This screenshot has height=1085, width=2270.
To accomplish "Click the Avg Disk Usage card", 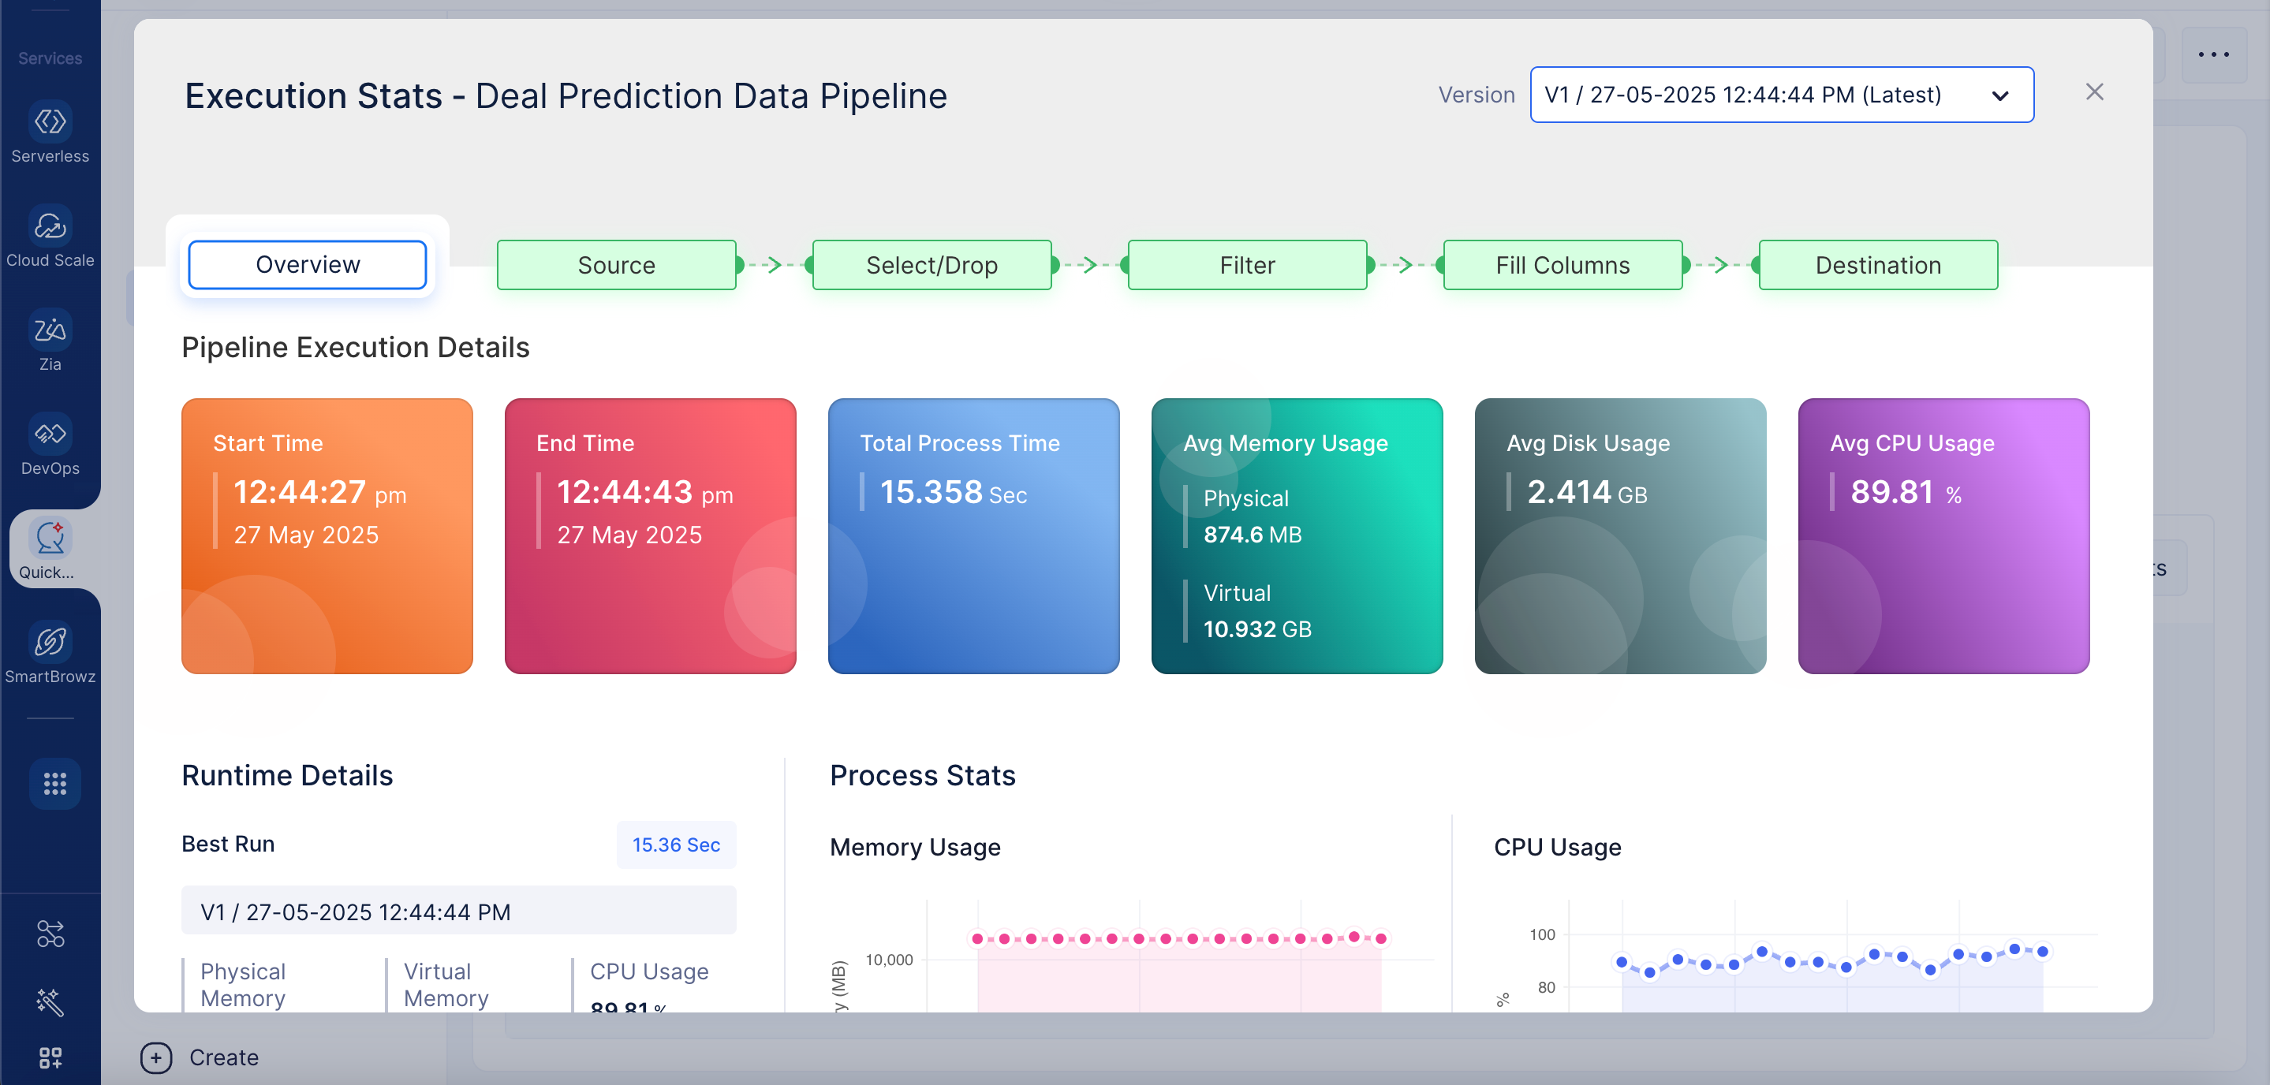I will click(x=1621, y=535).
